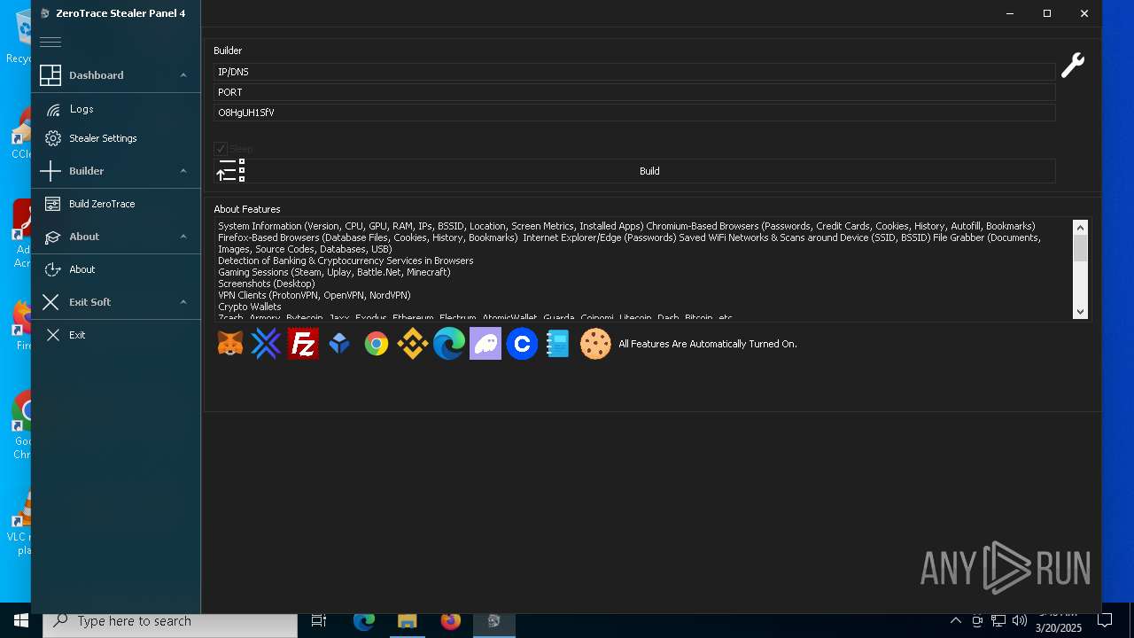Click the 'Builder' panel heading
Screen dimensions: 1134x638
point(228,51)
